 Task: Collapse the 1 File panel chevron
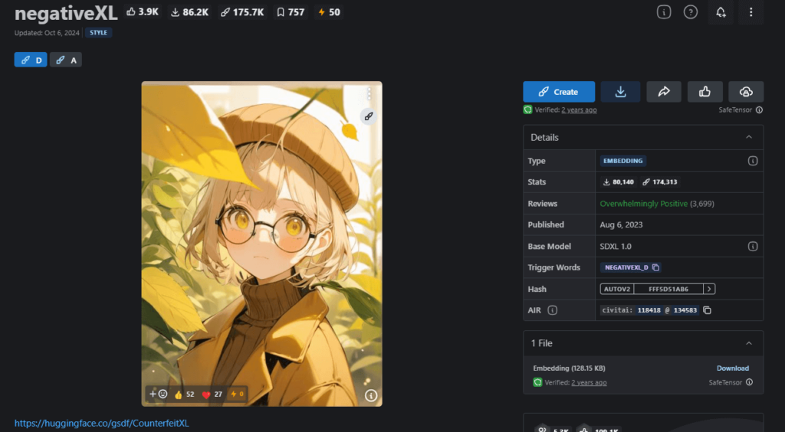(x=749, y=343)
